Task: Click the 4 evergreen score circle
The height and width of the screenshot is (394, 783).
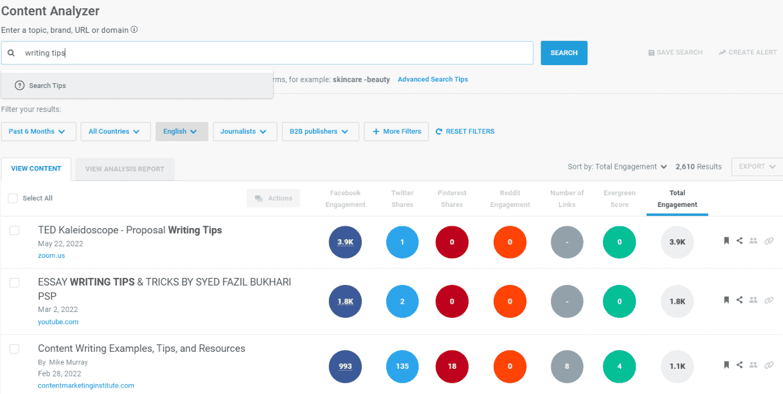Action: click(619, 366)
